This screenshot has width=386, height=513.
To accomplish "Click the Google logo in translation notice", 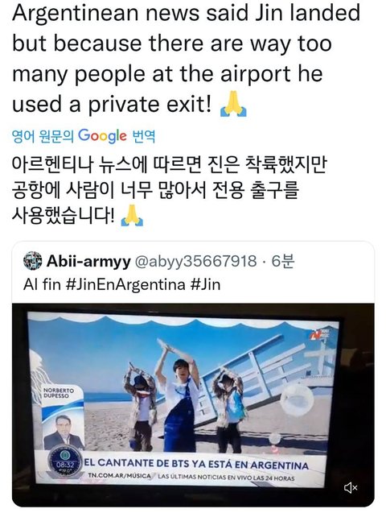I will click(102, 136).
